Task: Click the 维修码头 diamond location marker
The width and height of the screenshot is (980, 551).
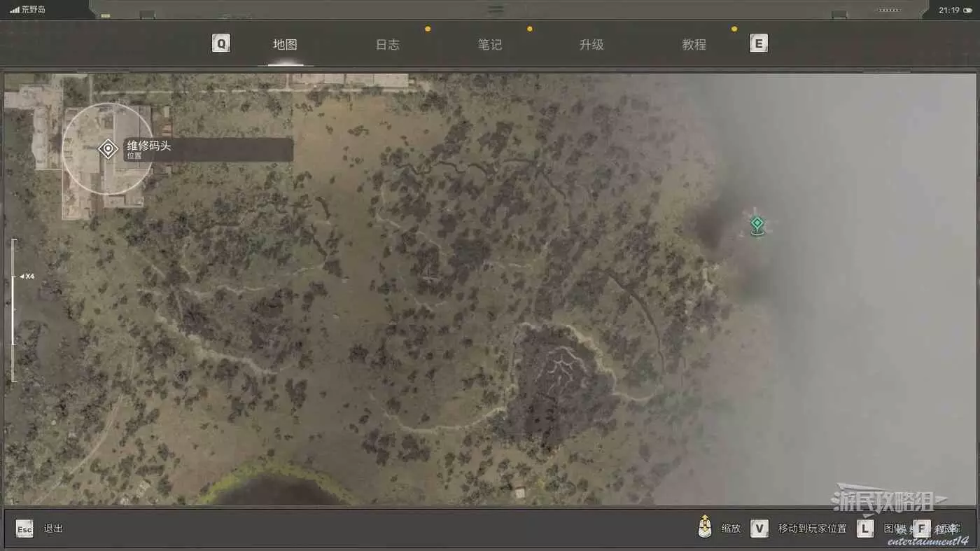Action: click(108, 149)
